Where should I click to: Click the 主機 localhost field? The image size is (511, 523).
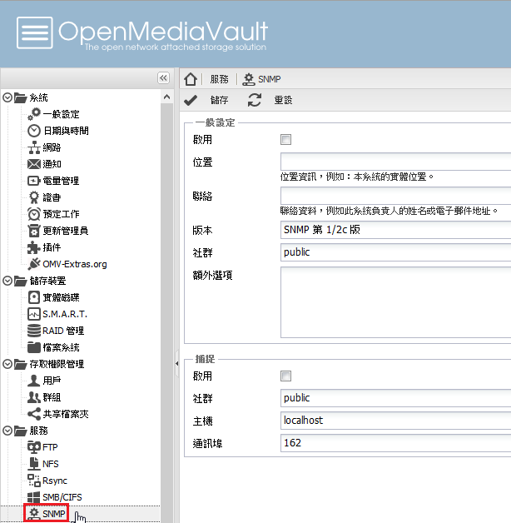[x=395, y=421]
